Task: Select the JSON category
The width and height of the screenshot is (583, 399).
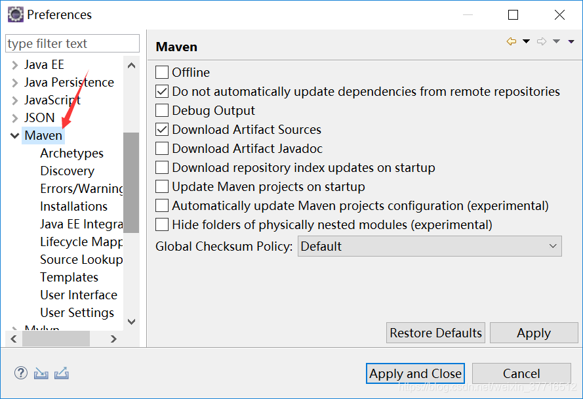Action: (x=39, y=117)
